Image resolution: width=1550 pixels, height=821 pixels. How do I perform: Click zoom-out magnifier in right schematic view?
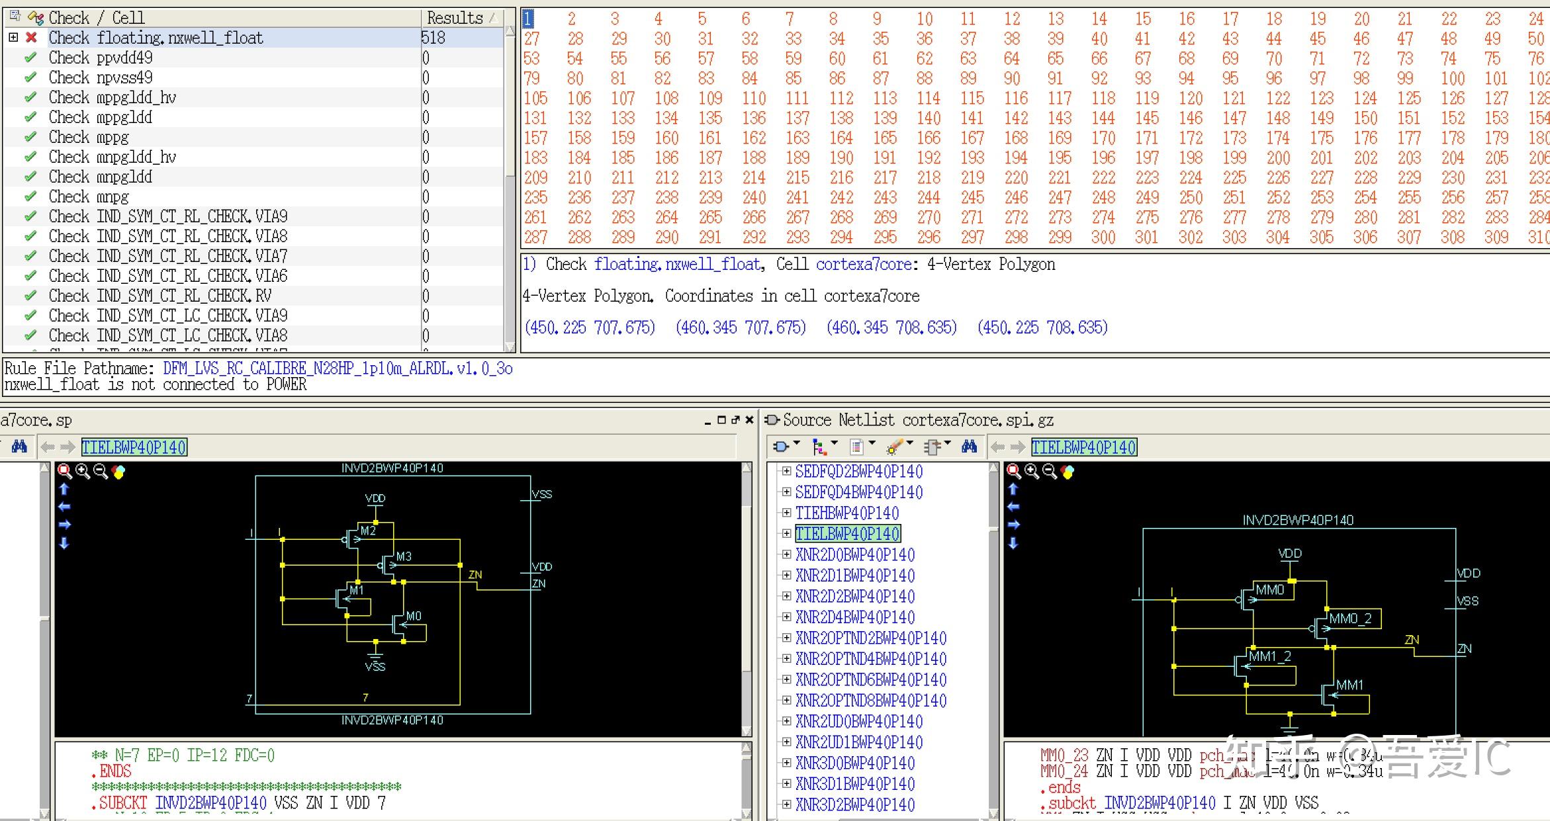pos(1050,471)
